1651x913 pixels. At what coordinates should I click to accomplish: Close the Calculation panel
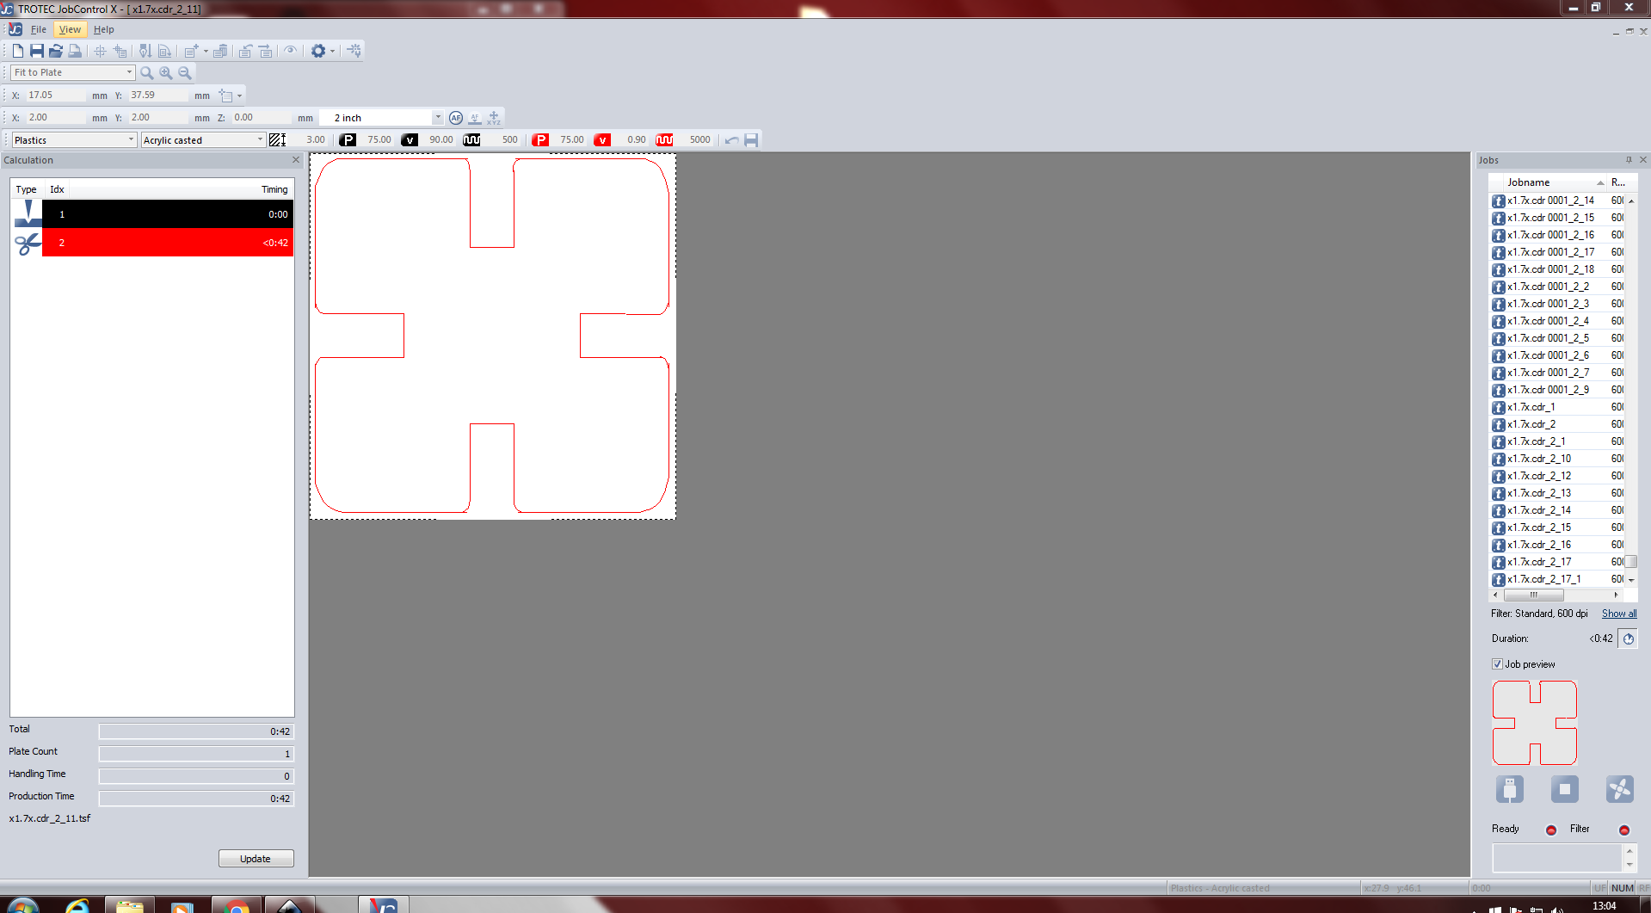point(296,160)
